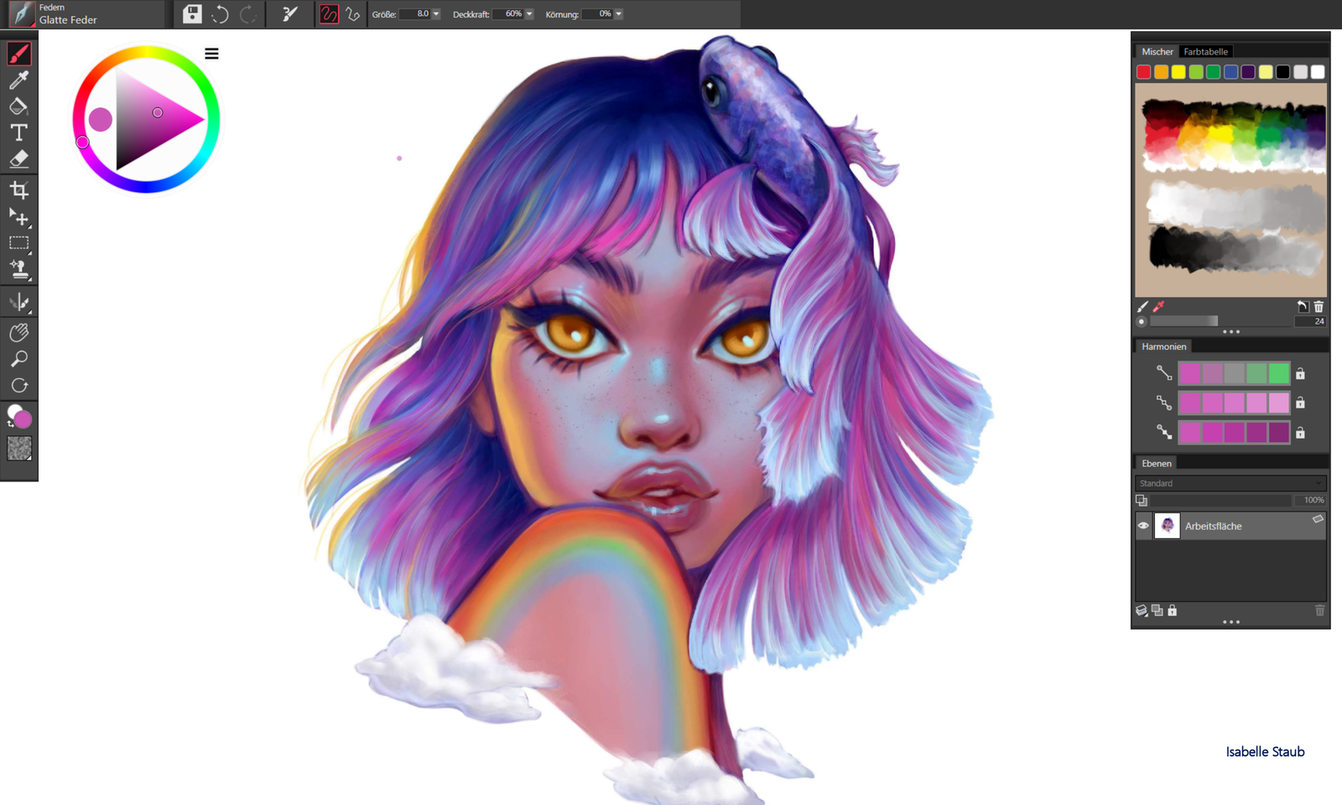The image size is (1342, 805).
Task: Pick the red swatch in the Mischer panel
Action: pos(1143,72)
